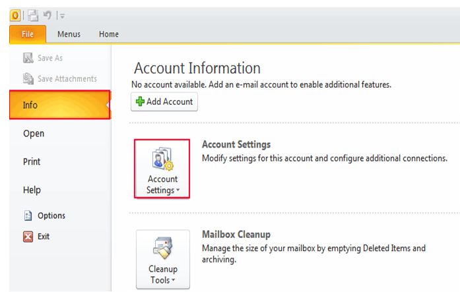Open the Menus tab
460x292 pixels.
coord(69,34)
